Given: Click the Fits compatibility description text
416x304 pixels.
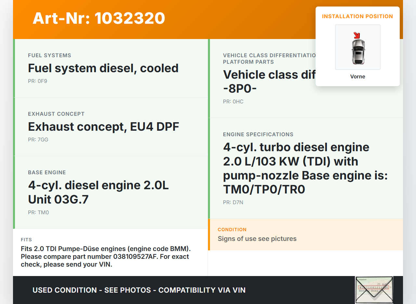Looking at the screenshot, I should (105, 257).
